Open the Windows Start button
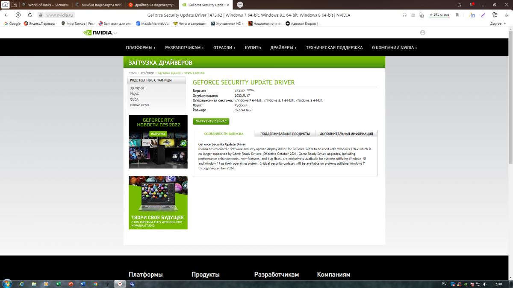This screenshot has width=513, height=288. (7, 284)
